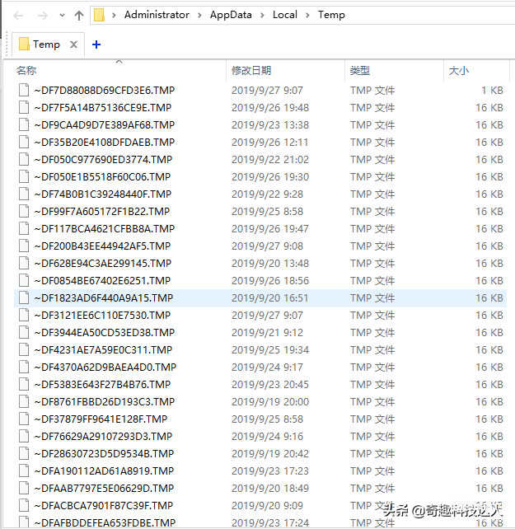Click file icon of ~DF1823AD6F440A9A15.TMP
Viewport: 515px width, 529px height.
(24, 297)
